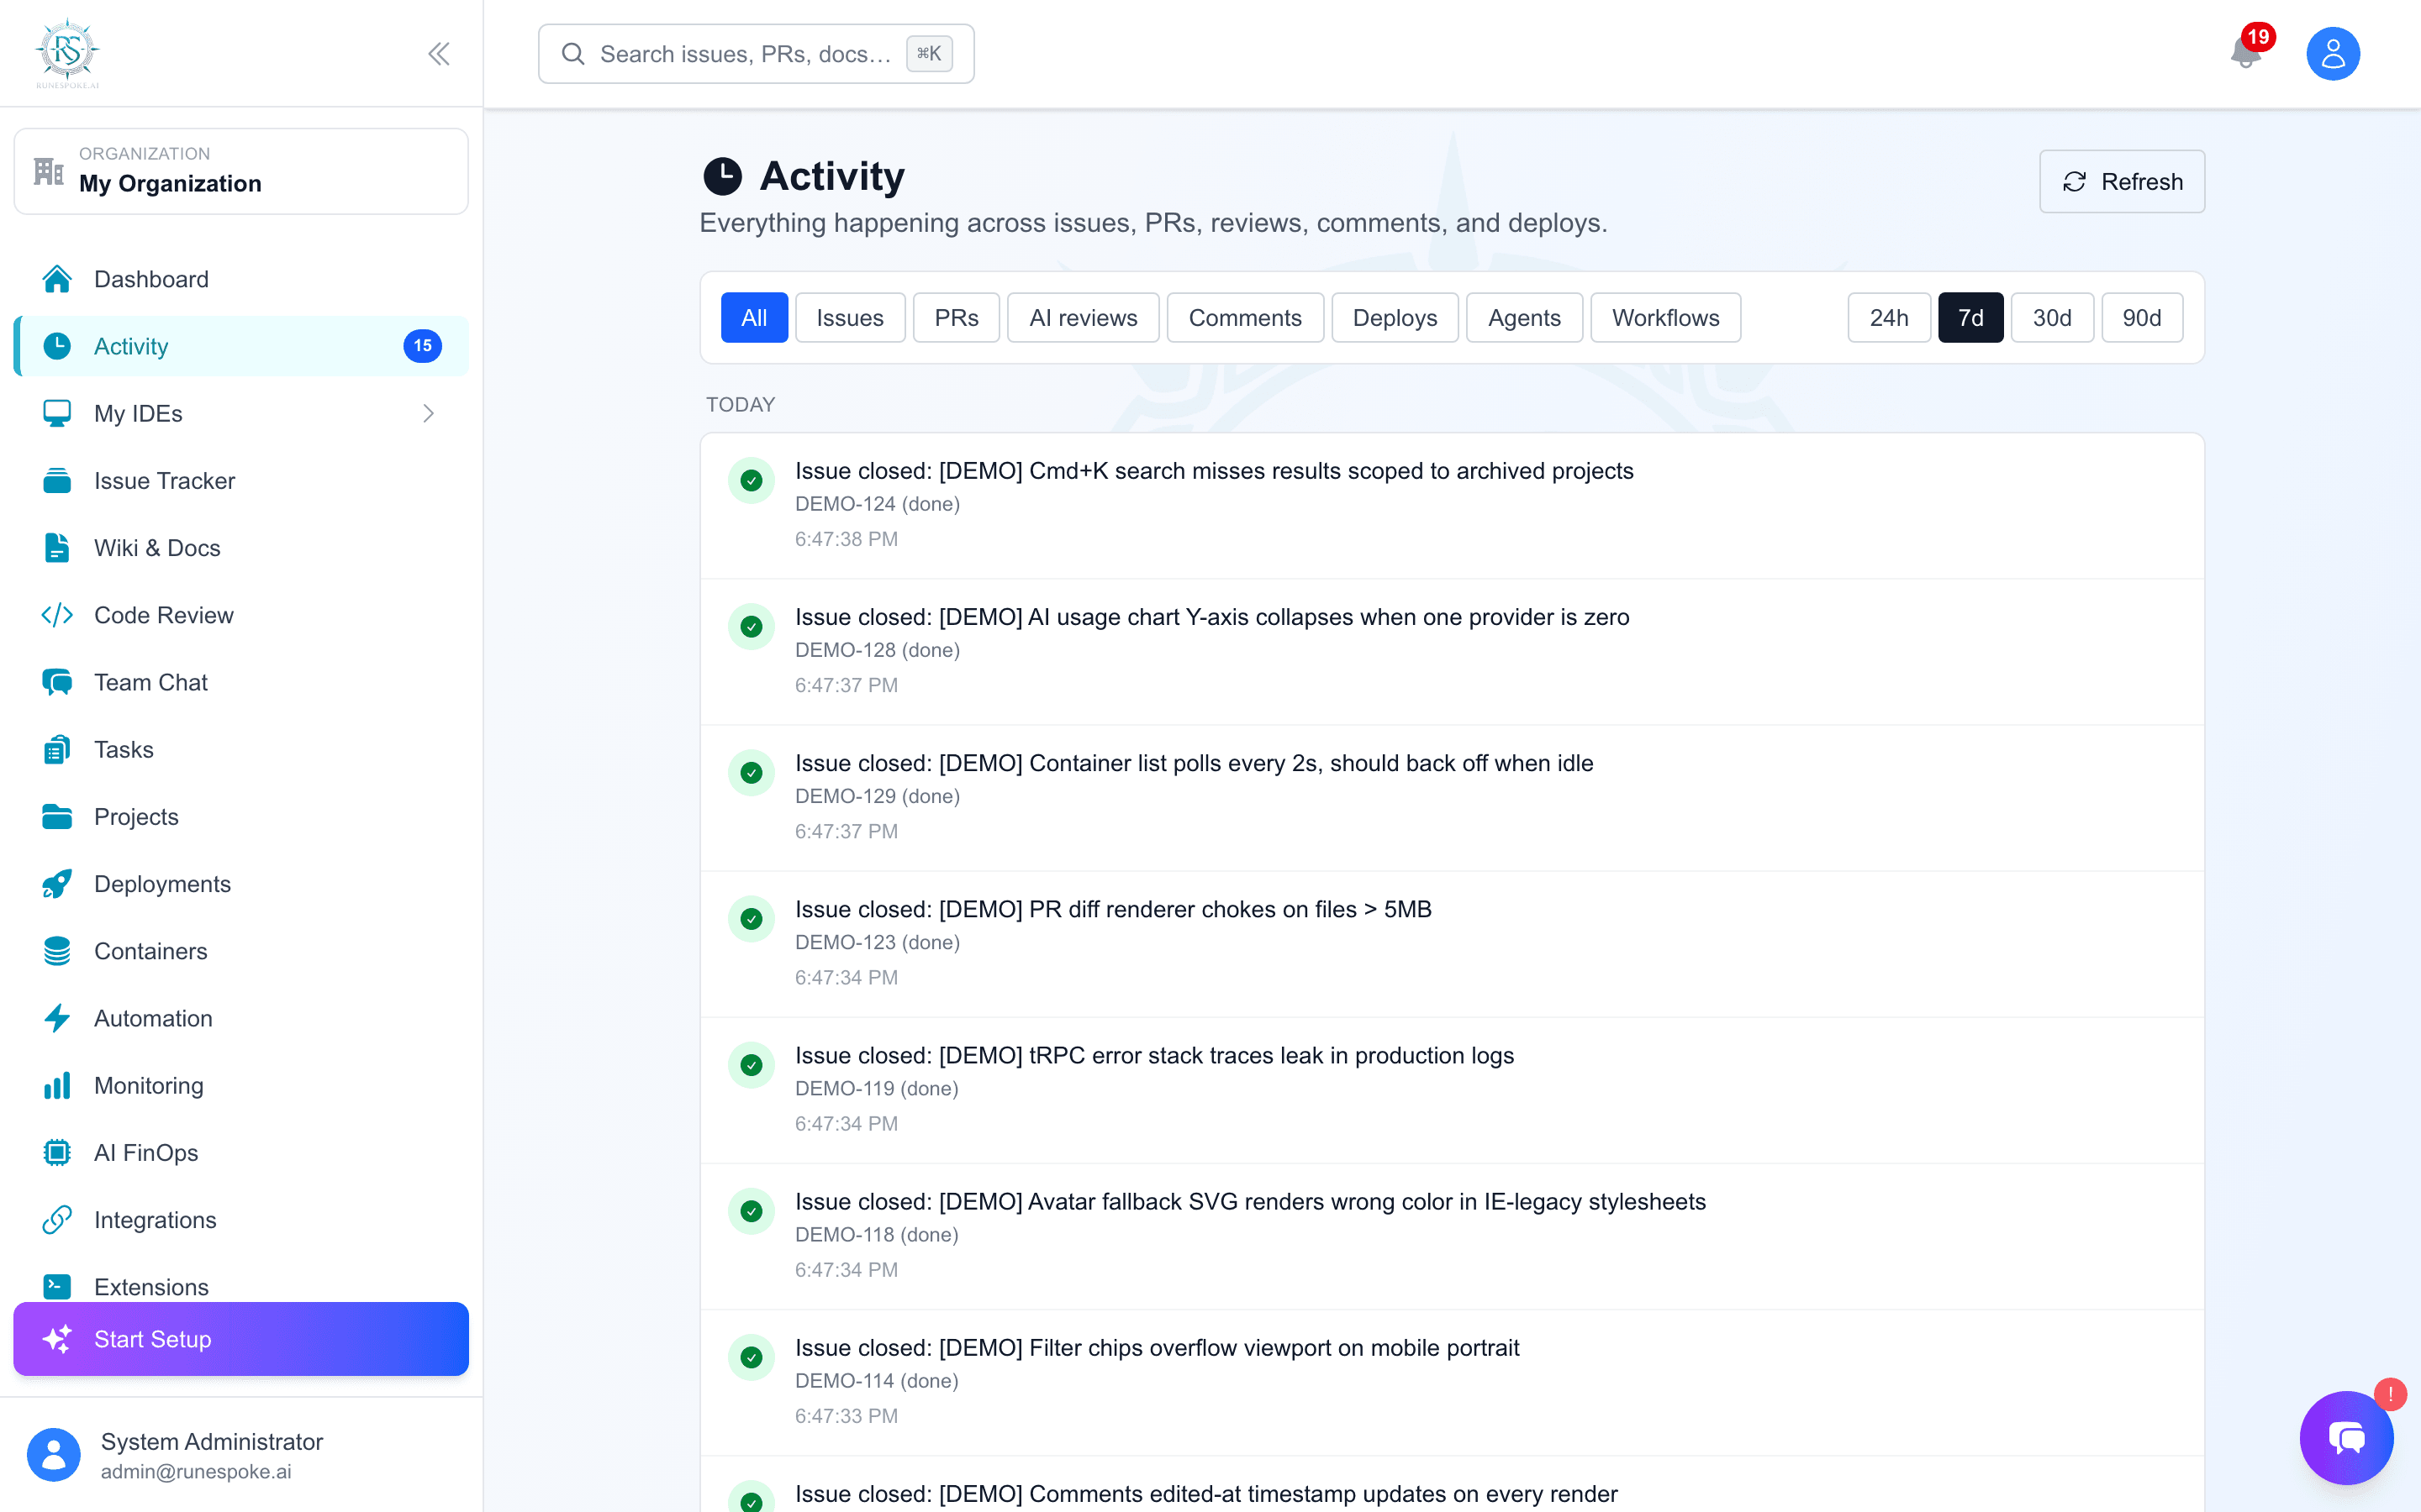Click the Start Setup button

(x=241, y=1339)
